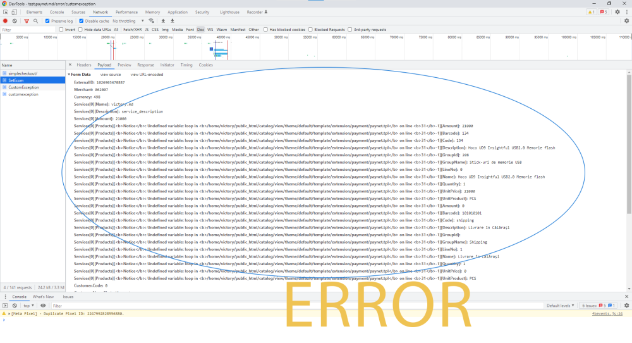
Task: Toggle the Preserve log checkbox
Action: pos(47,21)
